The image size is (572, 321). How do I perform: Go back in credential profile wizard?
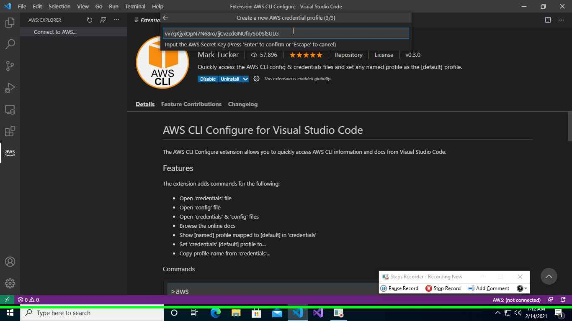[x=165, y=18]
